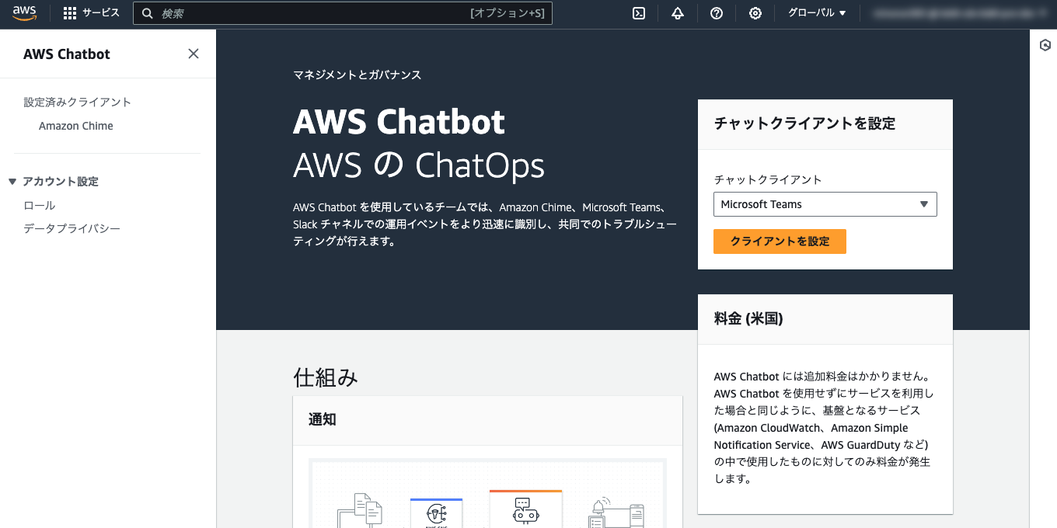Collapse the アカウント設定 section
Screen dimensions: 1057x528
(12, 182)
